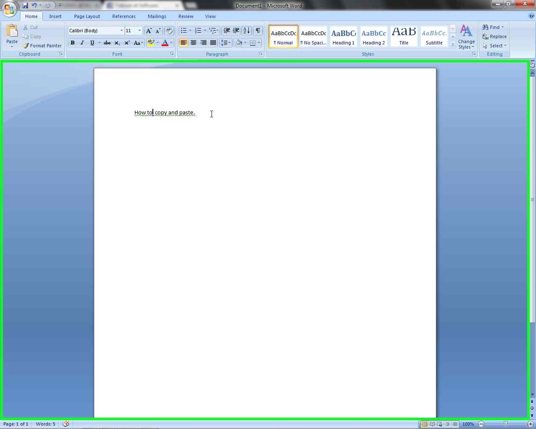Toggle bold formatting
536x429 pixels.
72,43
